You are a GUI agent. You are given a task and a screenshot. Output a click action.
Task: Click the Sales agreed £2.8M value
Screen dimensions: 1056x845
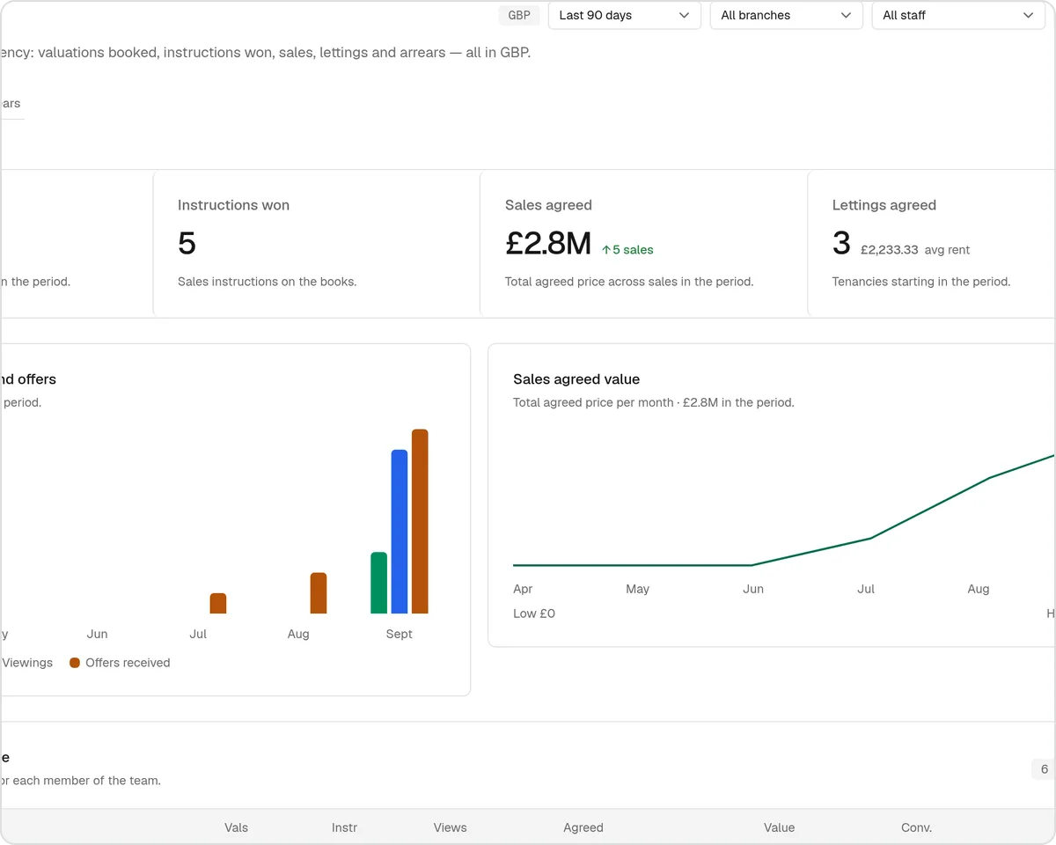click(x=548, y=244)
